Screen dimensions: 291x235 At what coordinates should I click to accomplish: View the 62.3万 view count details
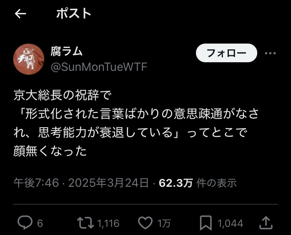197,183
